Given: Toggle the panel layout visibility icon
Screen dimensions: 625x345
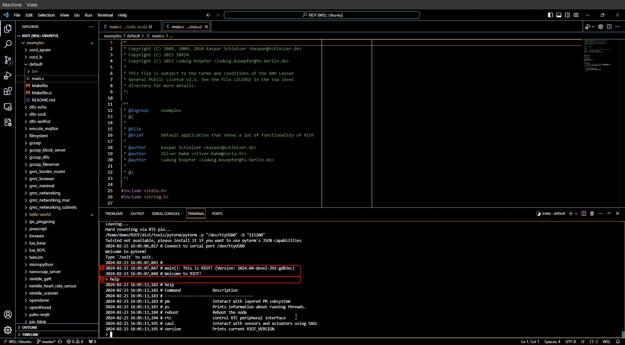Looking at the screenshot, I should pos(559,15).
